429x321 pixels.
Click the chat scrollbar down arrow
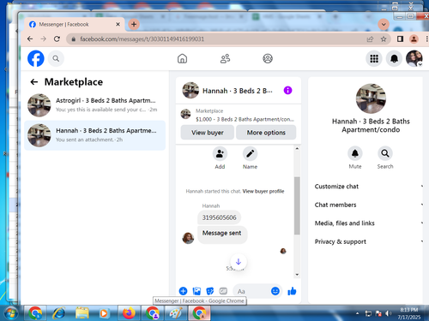click(x=297, y=275)
